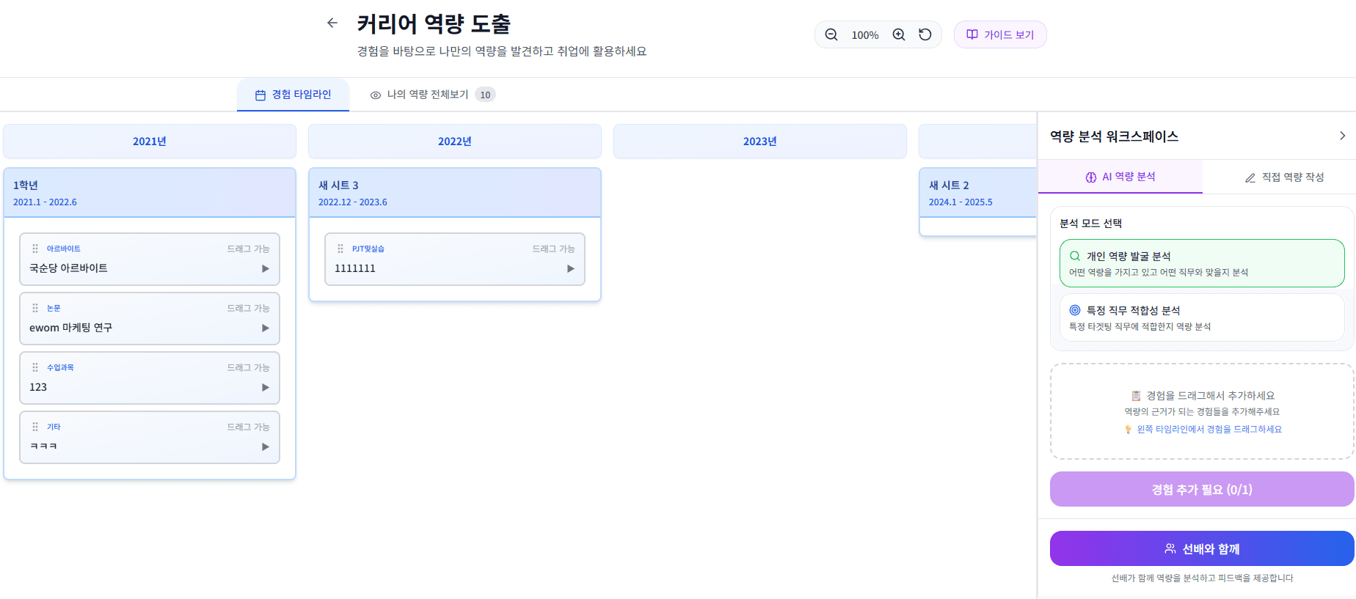This screenshot has height=599, width=1356.
Task: Open the 가이드 보기 guide button
Action: point(1000,34)
